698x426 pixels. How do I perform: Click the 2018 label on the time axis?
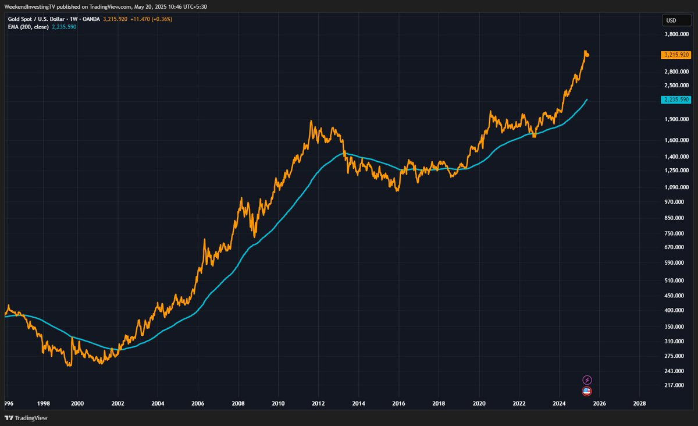(x=439, y=403)
